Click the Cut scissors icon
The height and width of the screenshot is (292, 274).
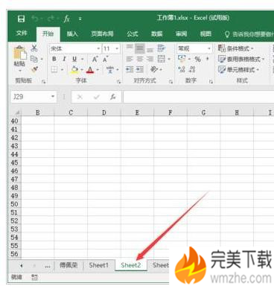34,48
